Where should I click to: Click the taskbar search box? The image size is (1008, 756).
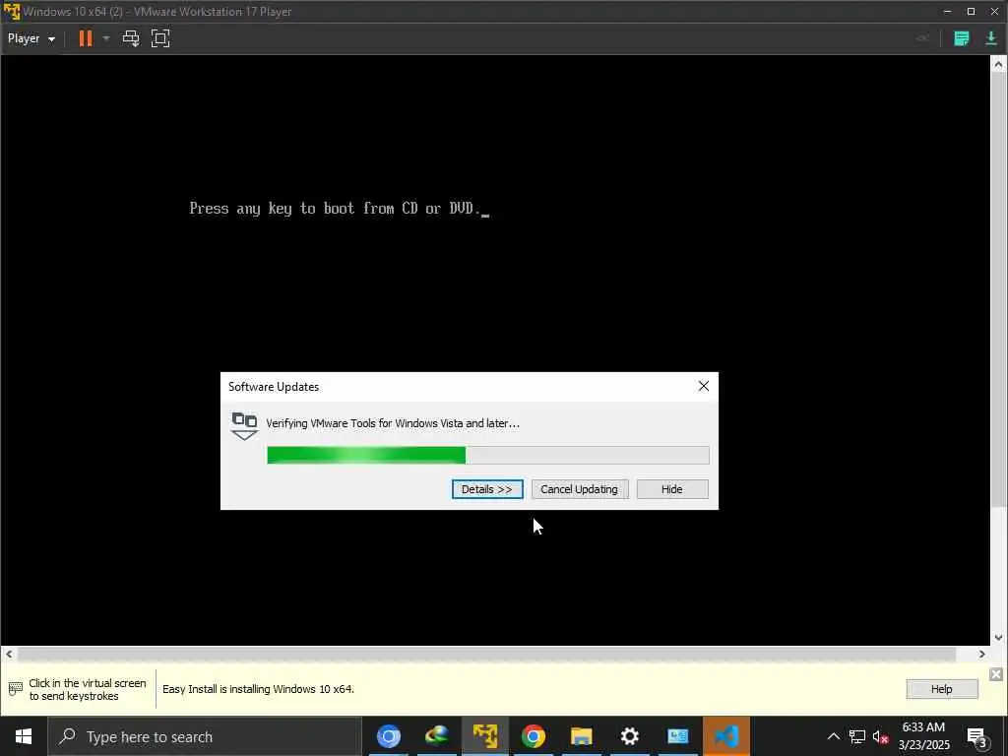(x=205, y=736)
